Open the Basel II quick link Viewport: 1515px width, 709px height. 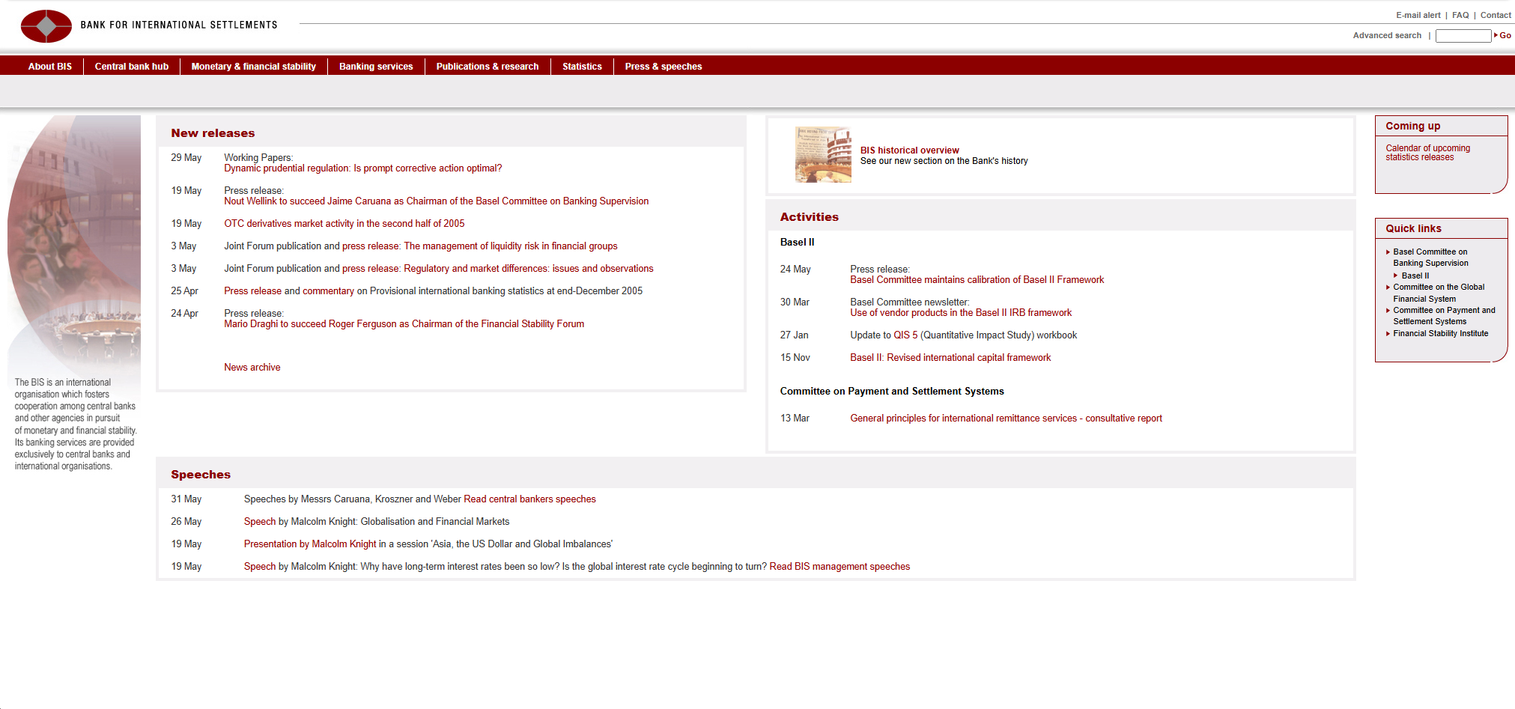point(1415,276)
